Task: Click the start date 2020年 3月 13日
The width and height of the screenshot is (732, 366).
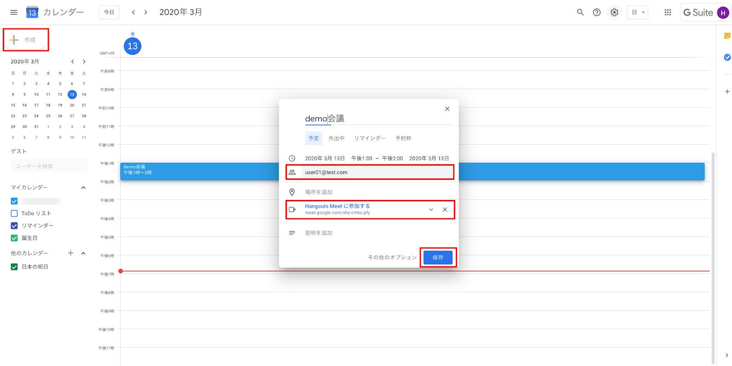Action: [x=325, y=158]
